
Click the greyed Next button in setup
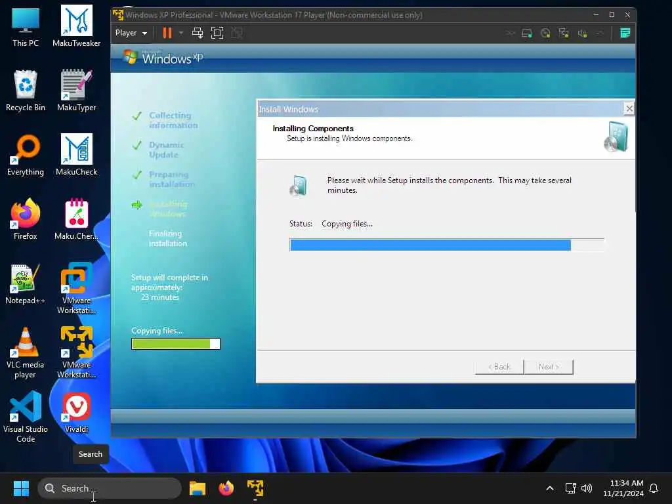pyautogui.click(x=549, y=367)
